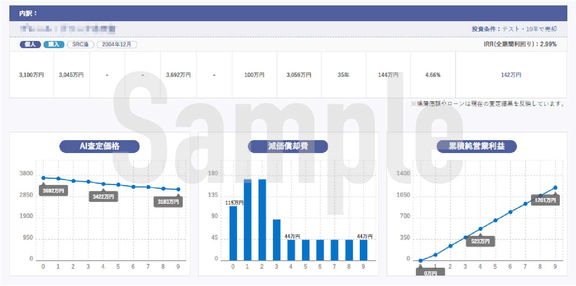Click the IRR(全期間利回り) 2.99% text
The width and height of the screenshot is (576, 286).
point(520,44)
